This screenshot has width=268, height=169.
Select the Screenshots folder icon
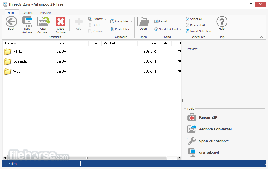tap(8, 61)
